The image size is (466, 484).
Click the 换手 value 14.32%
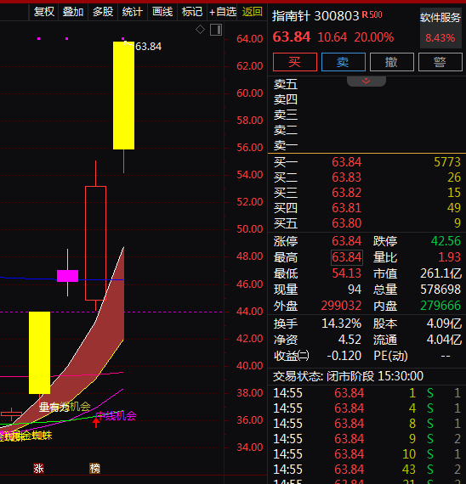(341, 324)
